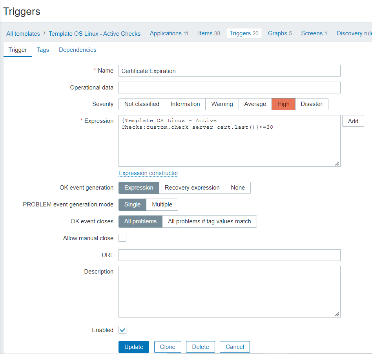
Task: Set PROBLEM event generation mode to Multiple
Action: tap(162, 204)
